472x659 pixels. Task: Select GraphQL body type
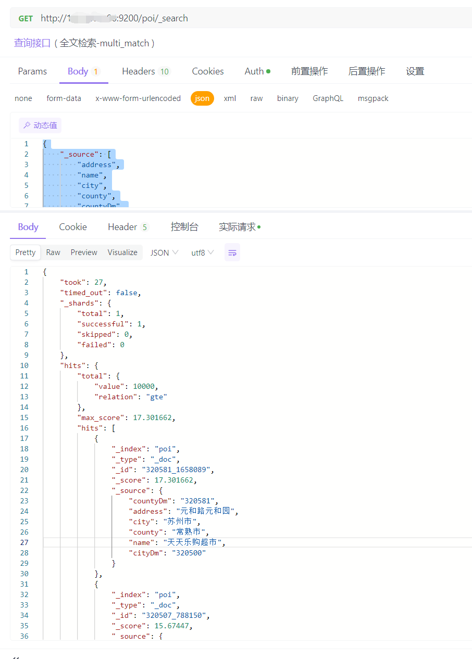coord(328,98)
